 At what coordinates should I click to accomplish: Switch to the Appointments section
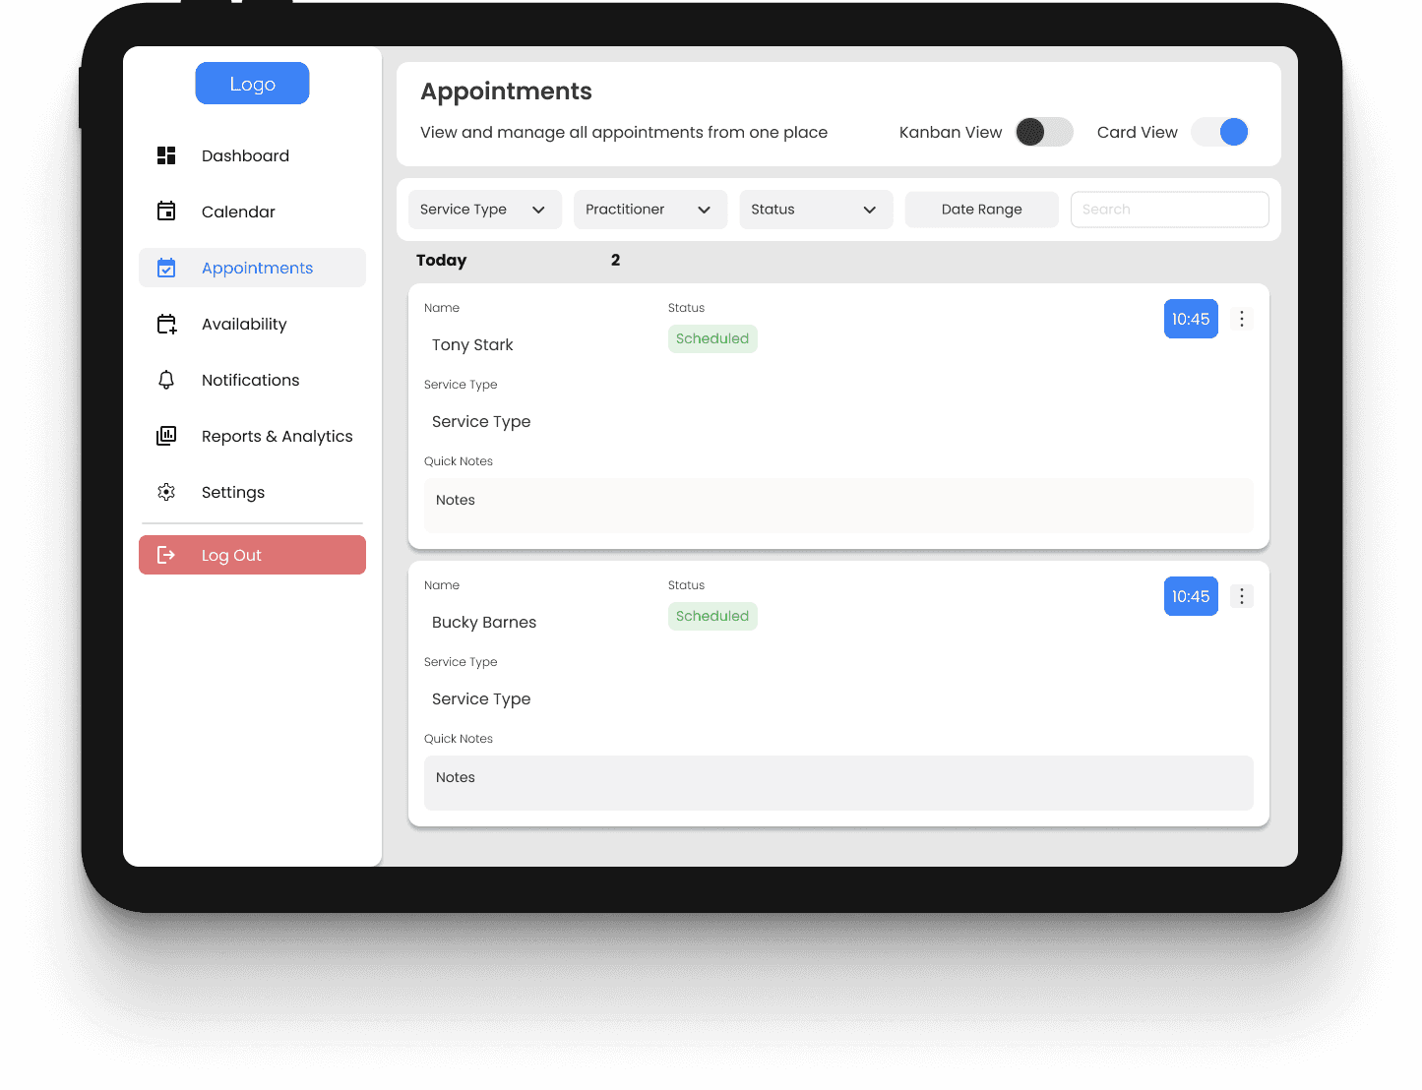(x=257, y=268)
